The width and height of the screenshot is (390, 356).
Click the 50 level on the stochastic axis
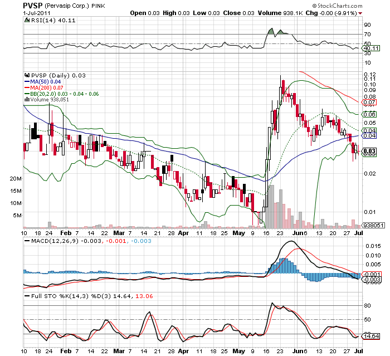[x=367, y=319]
